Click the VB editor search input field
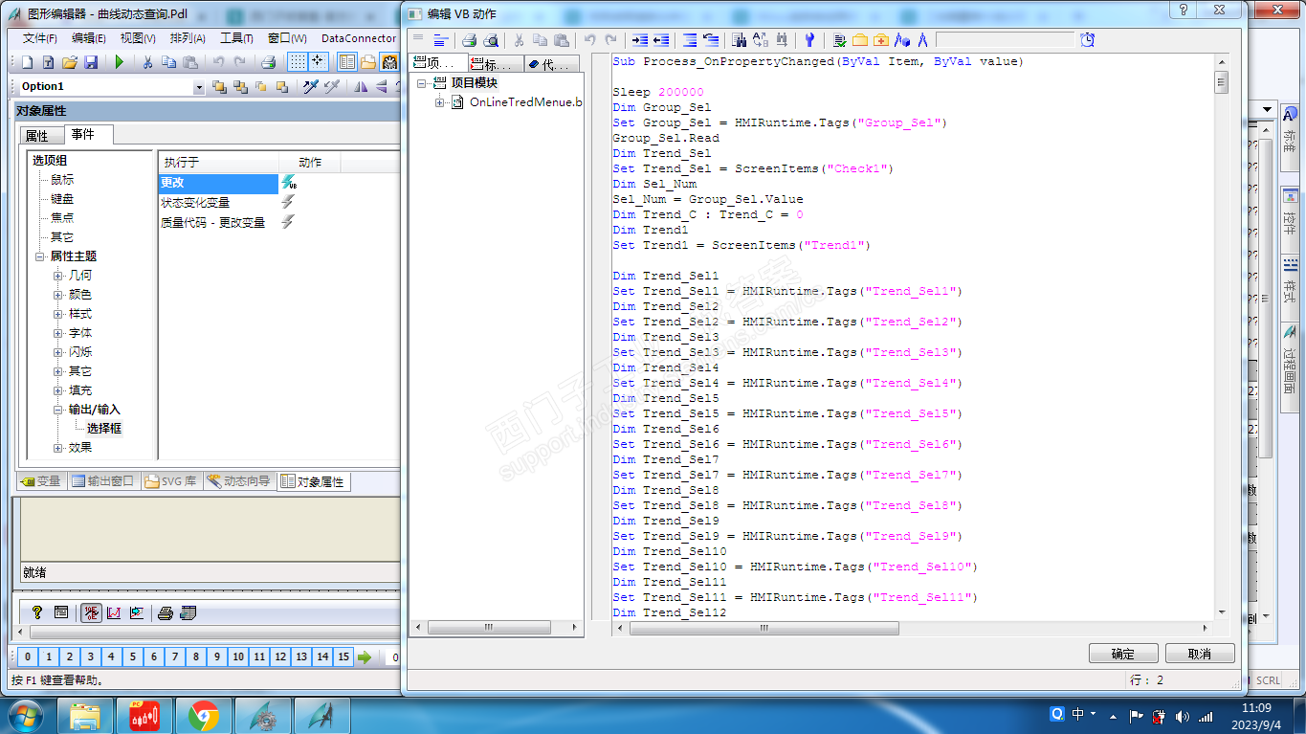Viewport: 1306px width, 734px height. [1006, 40]
